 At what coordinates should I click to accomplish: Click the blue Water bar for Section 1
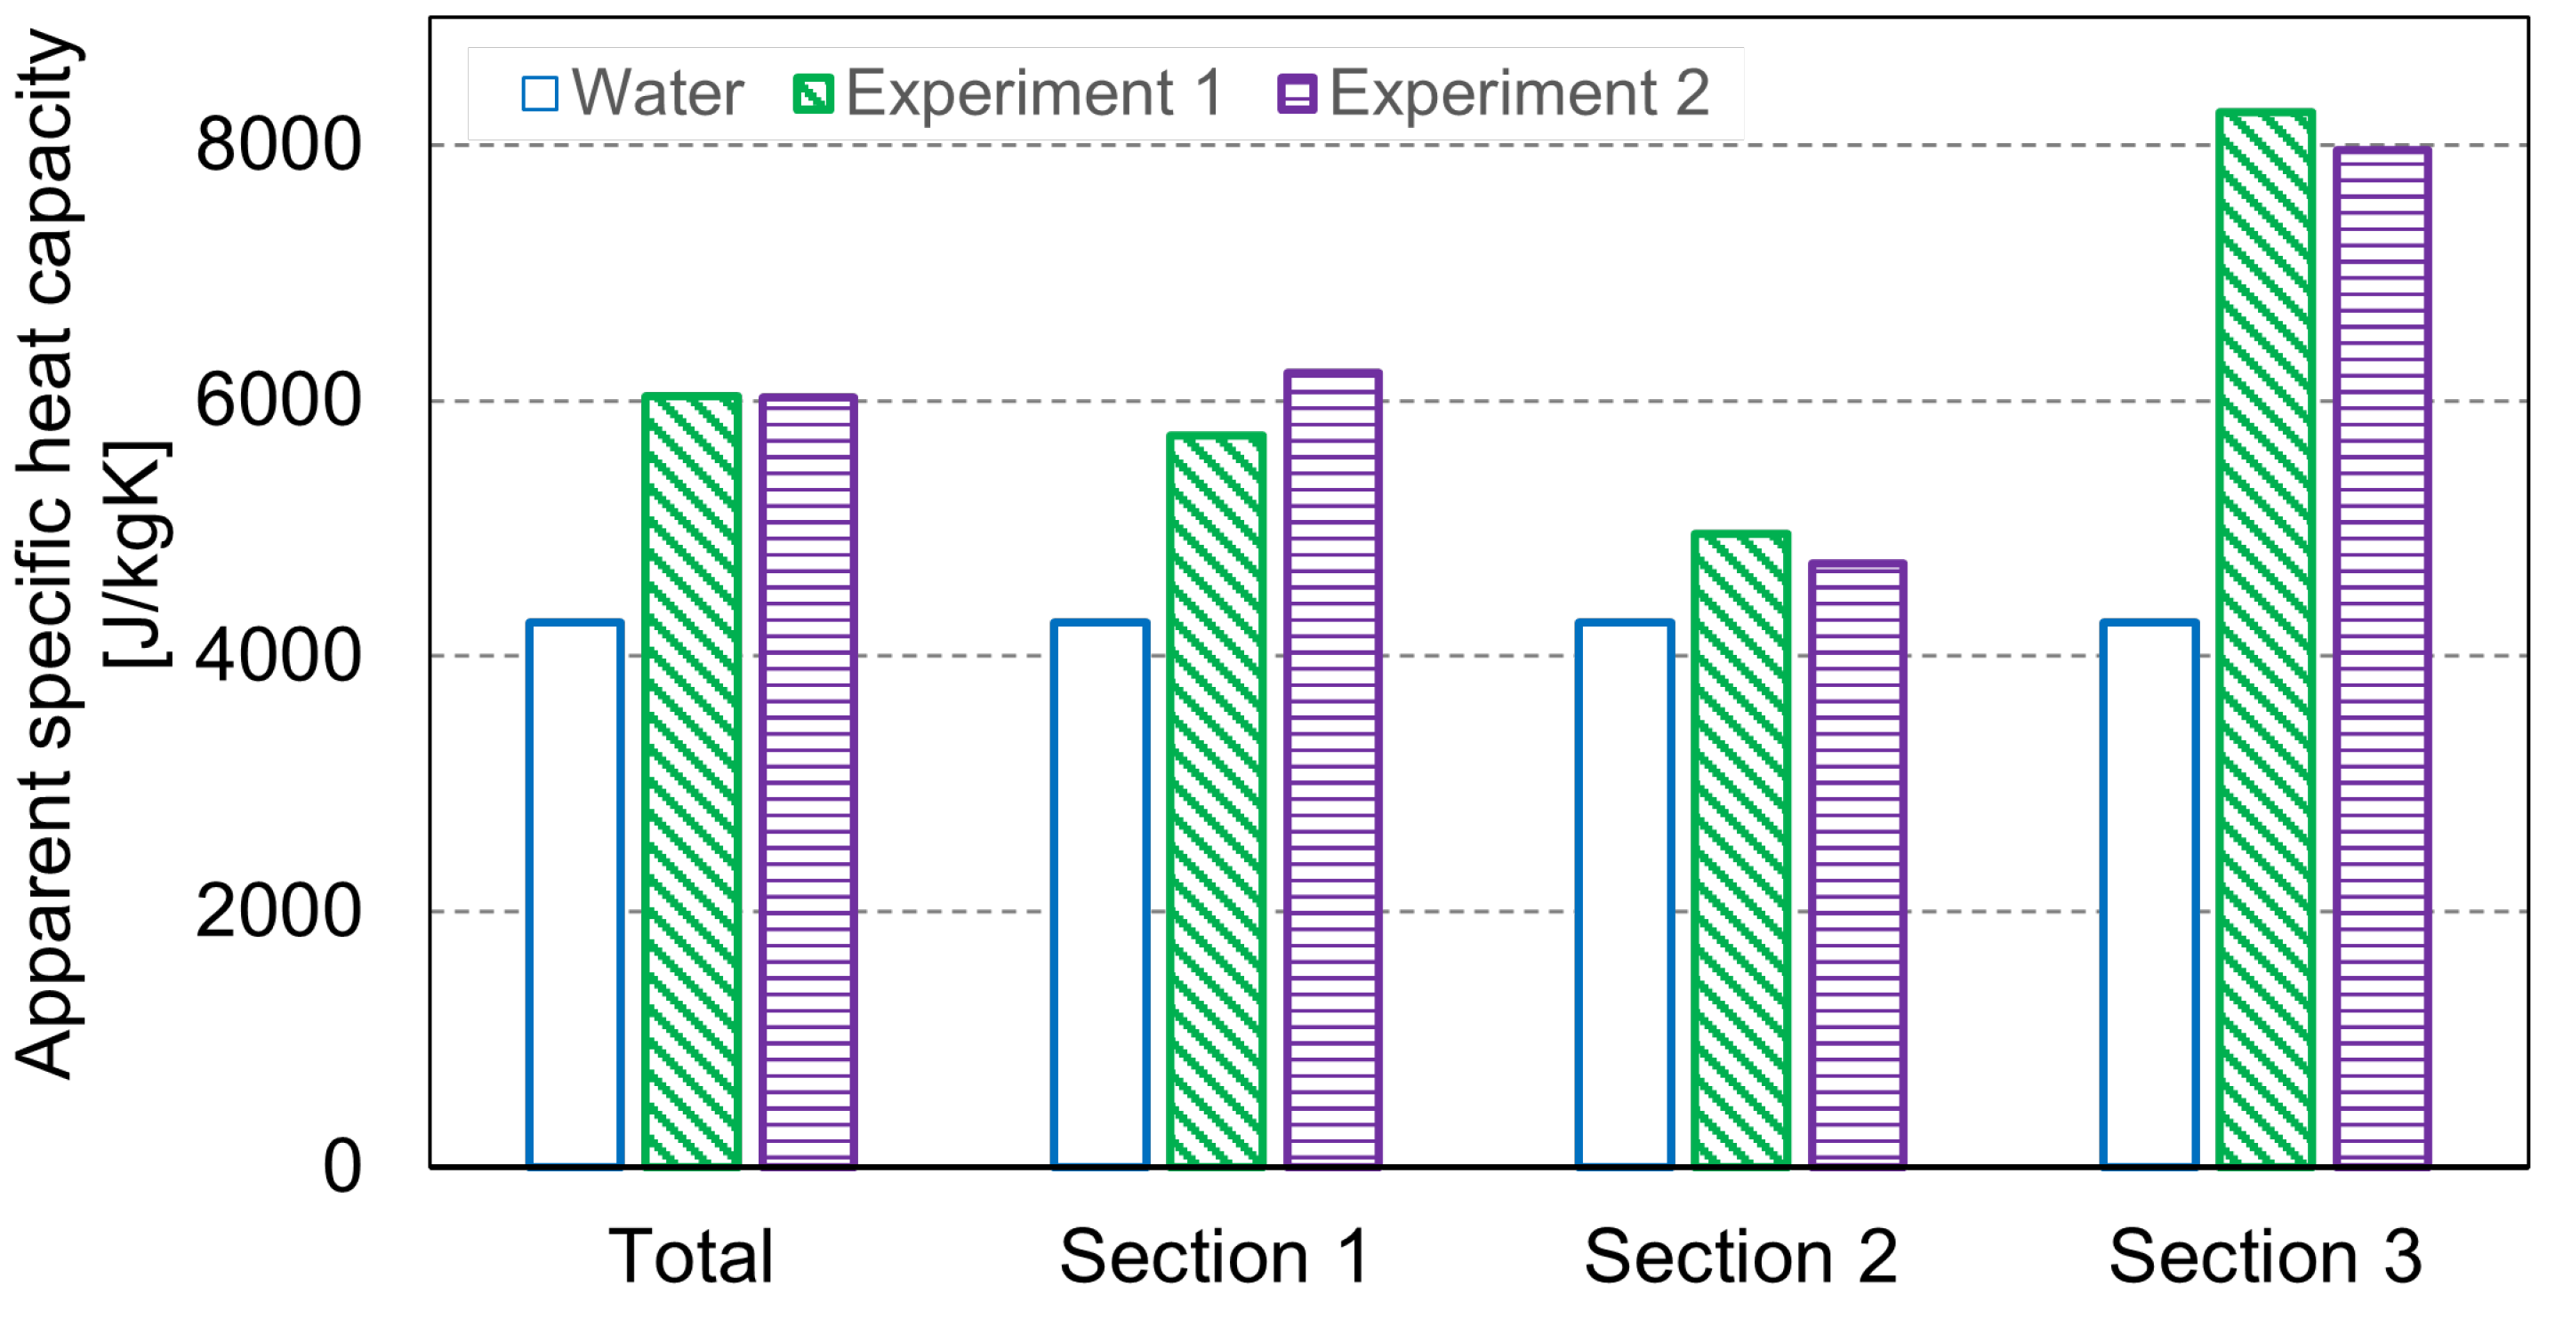1100,894
